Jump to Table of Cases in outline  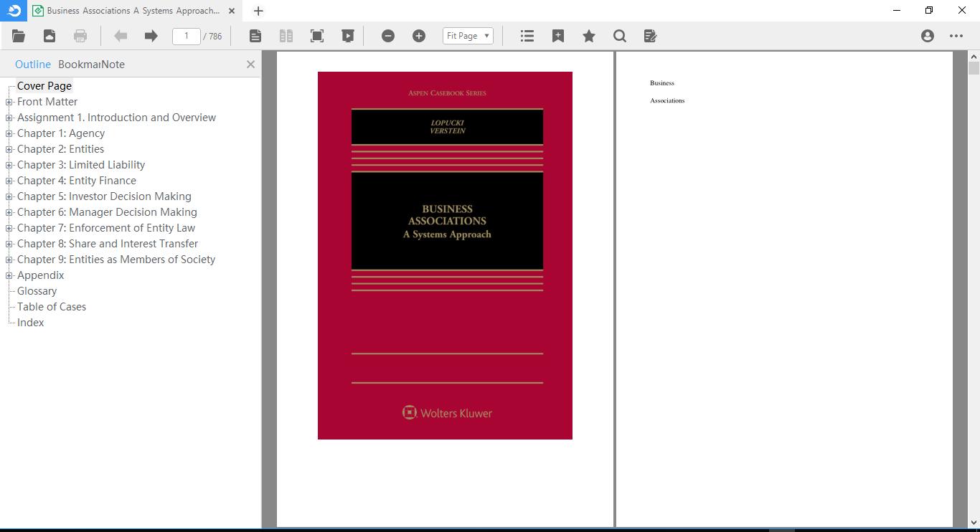52,307
